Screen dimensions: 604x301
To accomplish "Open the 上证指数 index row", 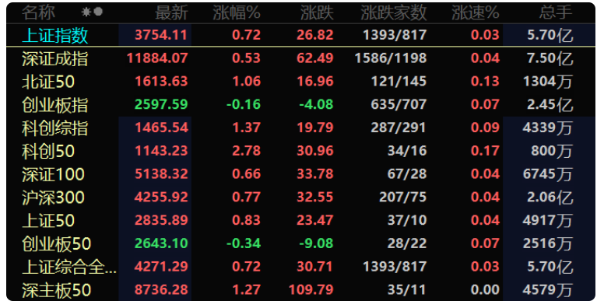I will tap(301, 36).
